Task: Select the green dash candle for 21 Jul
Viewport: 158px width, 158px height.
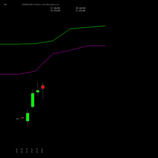Action: click(17, 119)
